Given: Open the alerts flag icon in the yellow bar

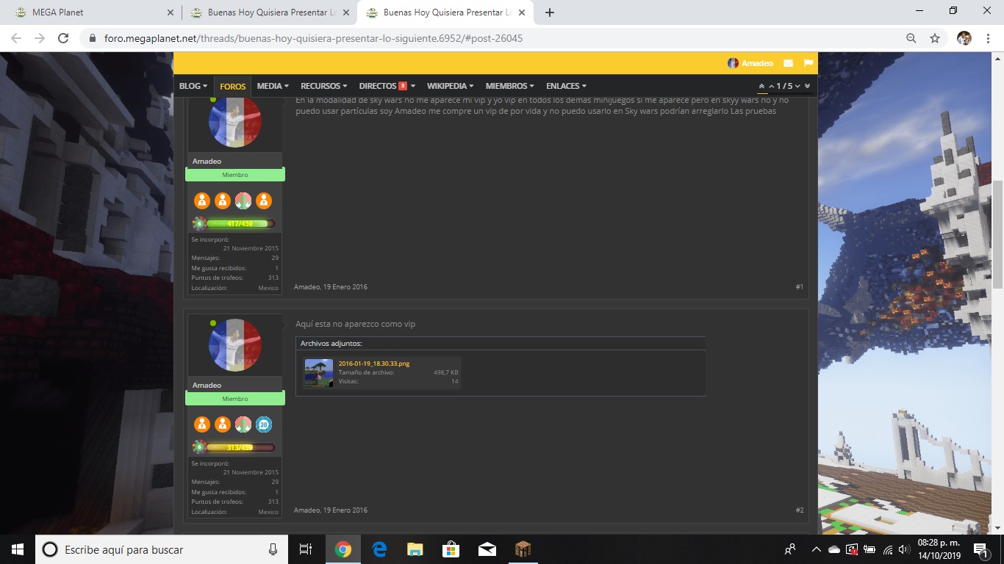Looking at the screenshot, I should point(808,63).
